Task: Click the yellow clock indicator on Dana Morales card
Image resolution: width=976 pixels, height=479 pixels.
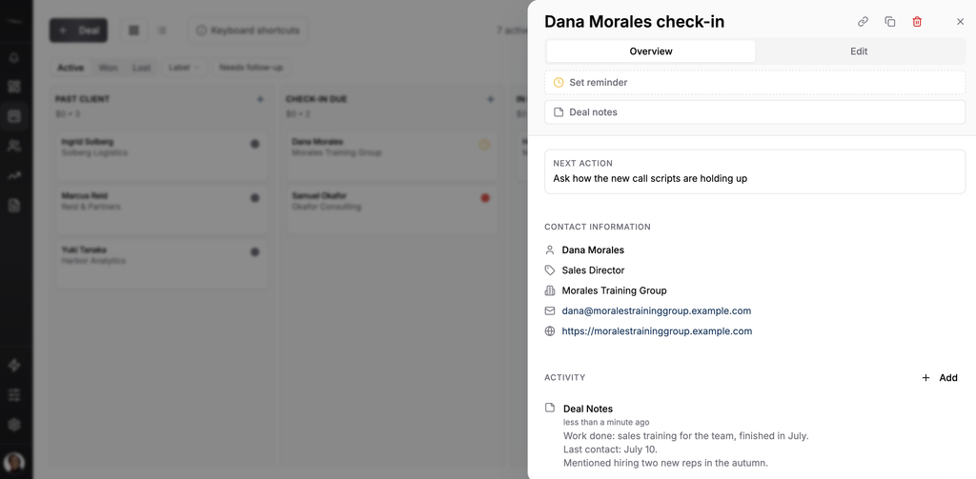Action: [485, 145]
